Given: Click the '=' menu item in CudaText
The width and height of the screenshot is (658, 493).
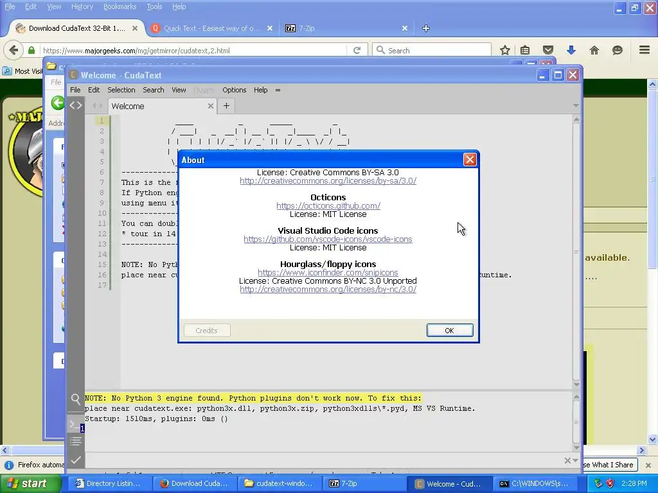Looking at the screenshot, I should [278, 90].
